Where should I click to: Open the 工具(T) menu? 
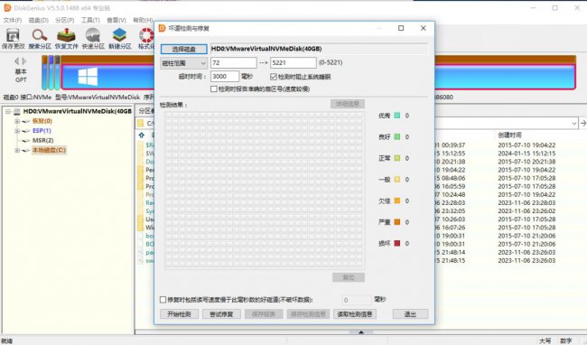[x=90, y=20]
